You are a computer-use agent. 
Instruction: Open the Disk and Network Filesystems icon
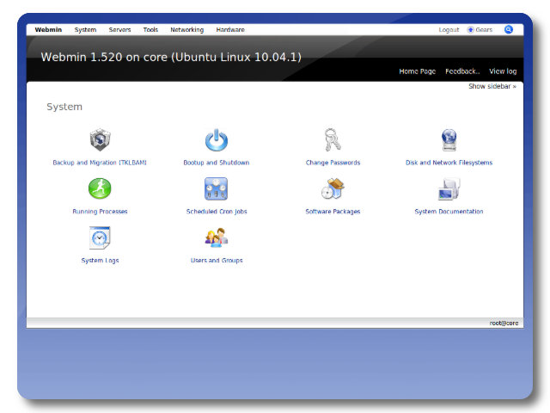click(449, 139)
